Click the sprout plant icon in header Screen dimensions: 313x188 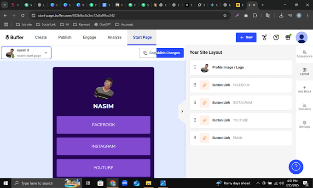(x=264, y=37)
